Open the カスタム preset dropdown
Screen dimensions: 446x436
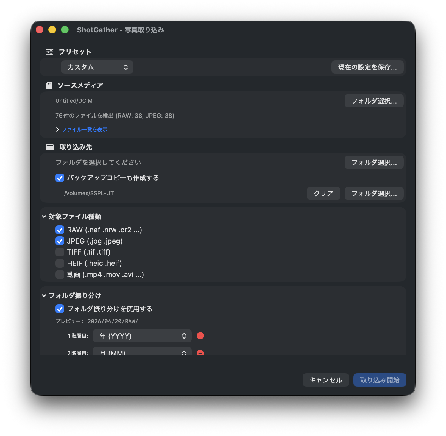[x=97, y=67]
